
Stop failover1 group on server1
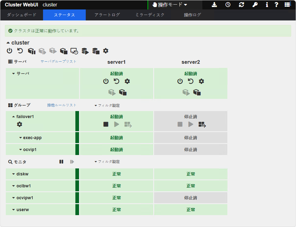[106, 124]
